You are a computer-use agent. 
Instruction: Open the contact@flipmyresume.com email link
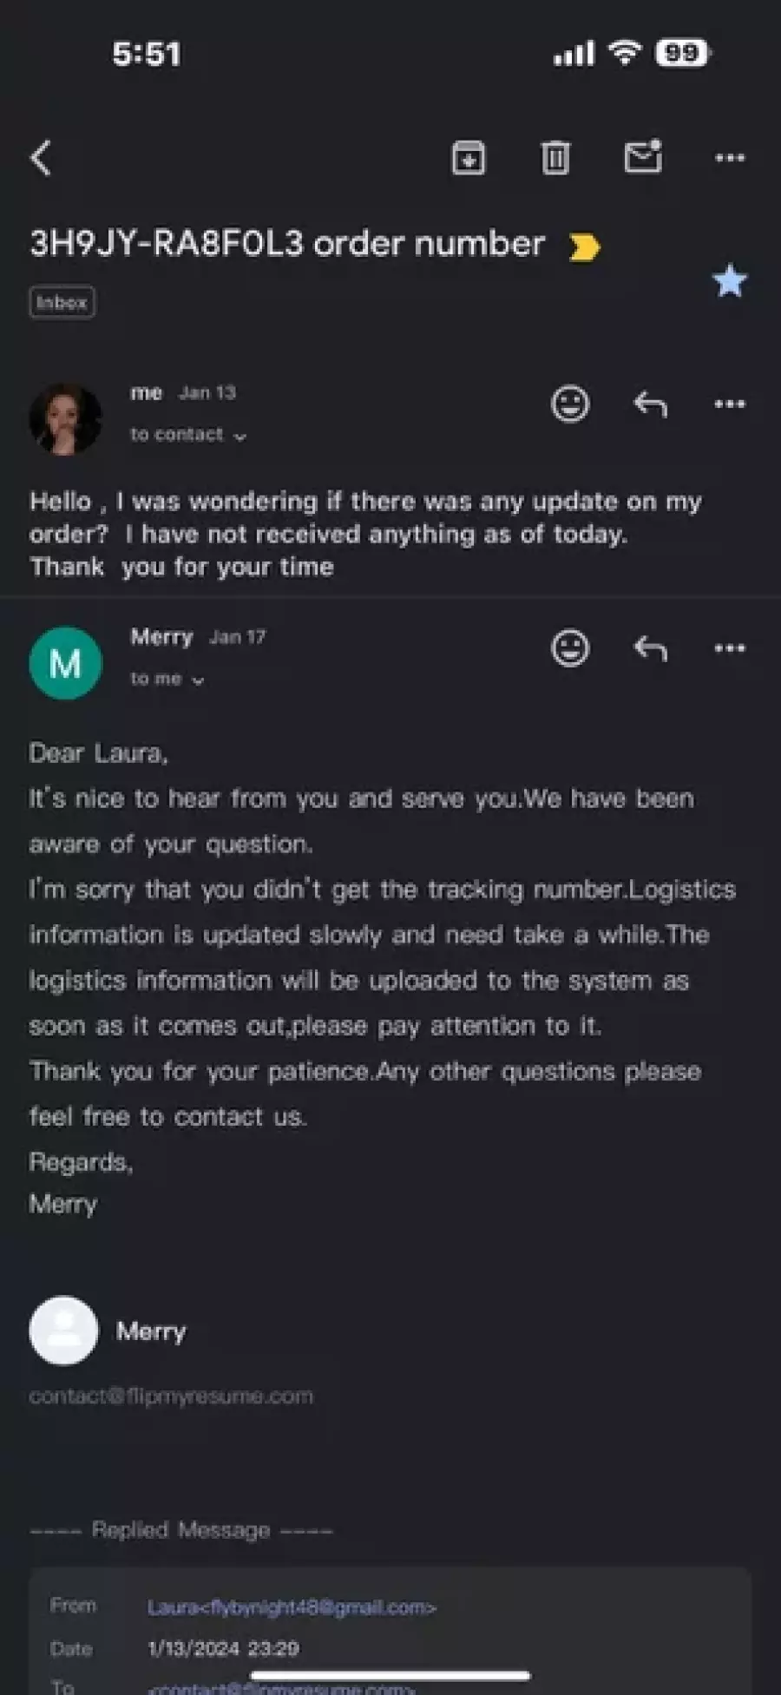point(171,1396)
